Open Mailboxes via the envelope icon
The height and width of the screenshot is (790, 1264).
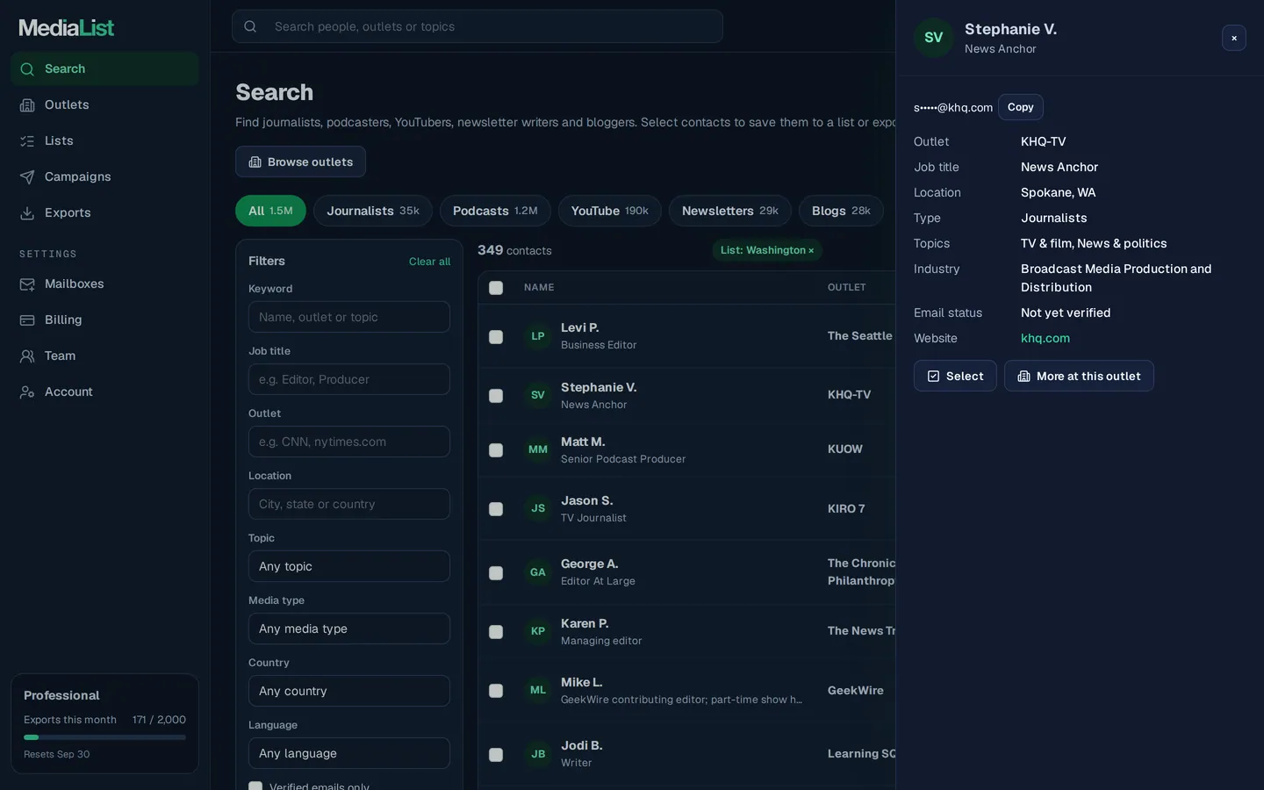27,284
